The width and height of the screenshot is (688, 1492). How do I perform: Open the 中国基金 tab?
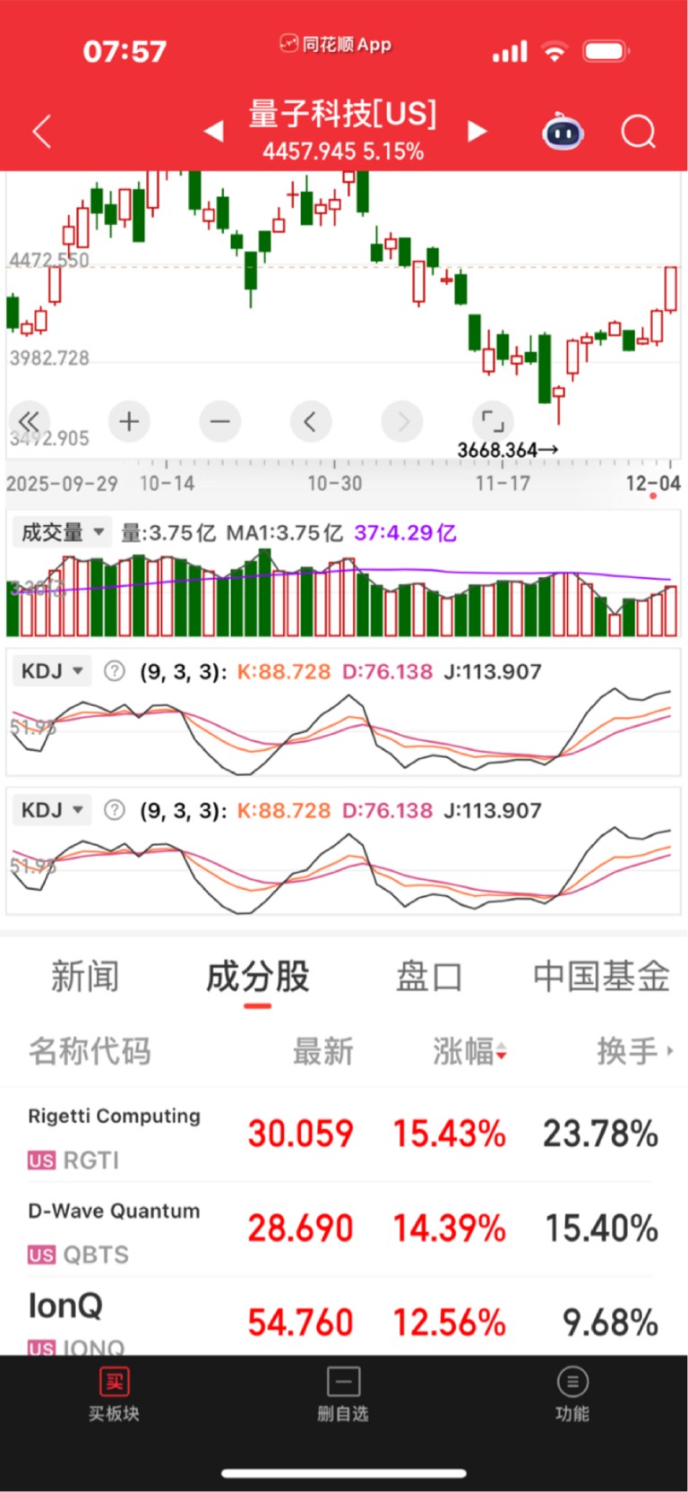tap(602, 977)
